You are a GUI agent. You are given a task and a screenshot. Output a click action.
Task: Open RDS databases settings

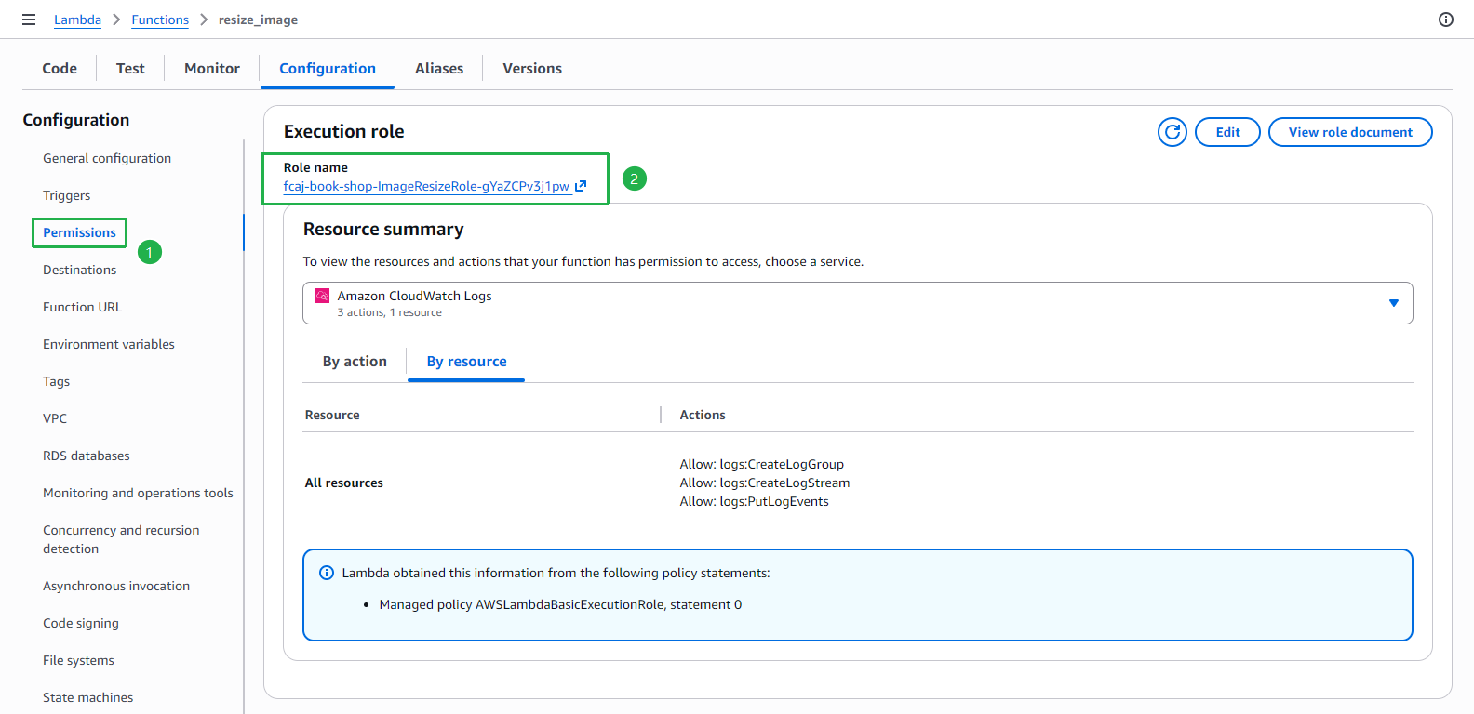tap(87, 456)
